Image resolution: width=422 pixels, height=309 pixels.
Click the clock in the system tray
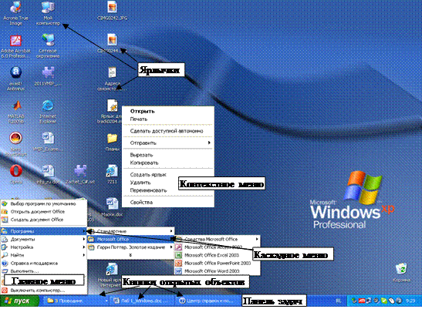tap(410, 301)
